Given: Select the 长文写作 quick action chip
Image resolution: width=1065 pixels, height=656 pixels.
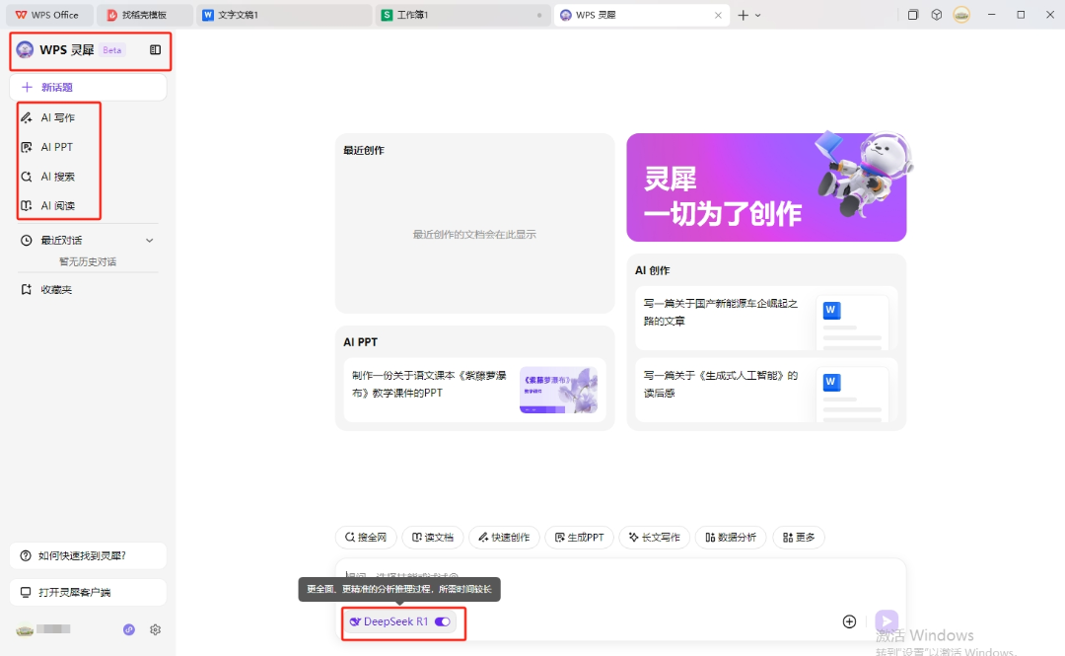Looking at the screenshot, I should 655,537.
